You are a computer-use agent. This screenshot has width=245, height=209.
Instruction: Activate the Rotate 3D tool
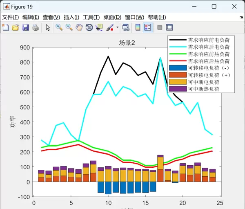click(89, 27)
